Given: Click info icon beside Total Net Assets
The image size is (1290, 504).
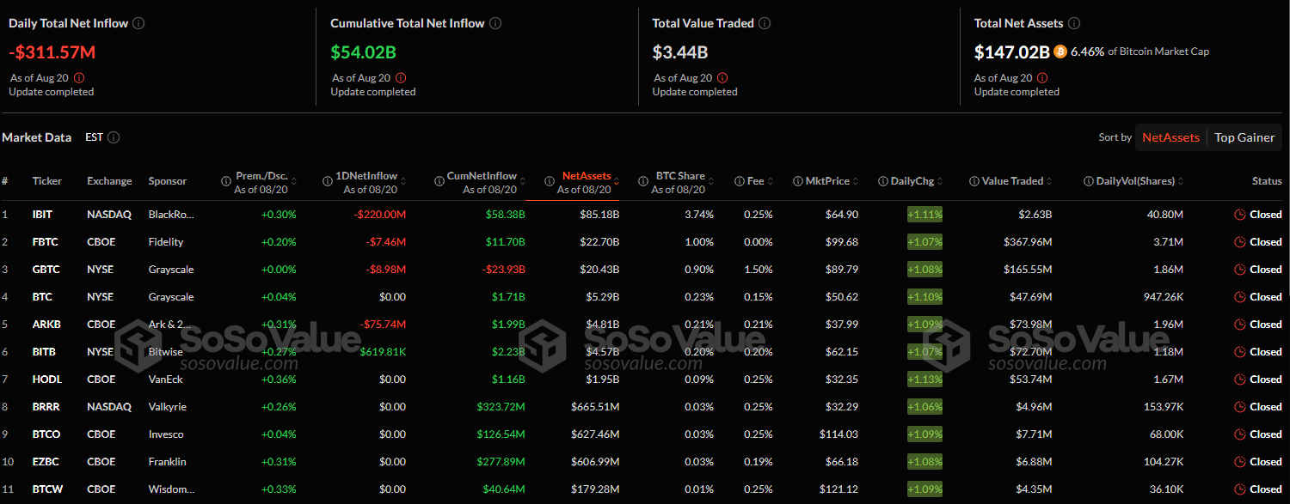Looking at the screenshot, I should (1074, 23).
